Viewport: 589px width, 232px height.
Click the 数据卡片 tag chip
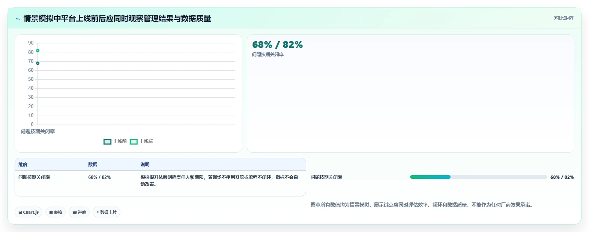(107, 212)
